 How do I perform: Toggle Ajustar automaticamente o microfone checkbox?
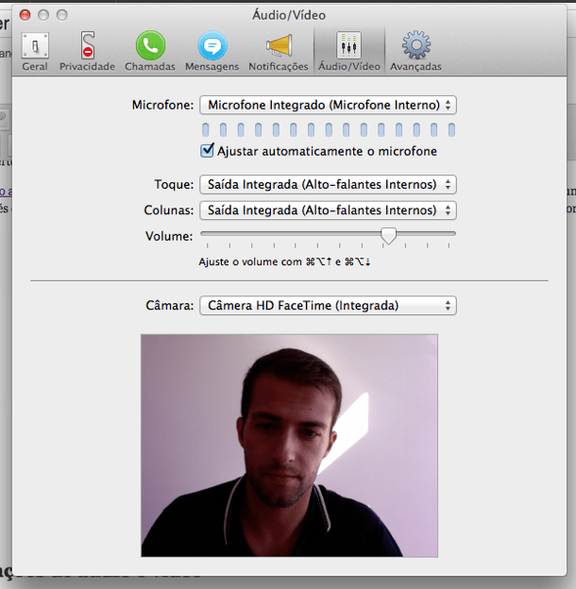click(207, 151)
